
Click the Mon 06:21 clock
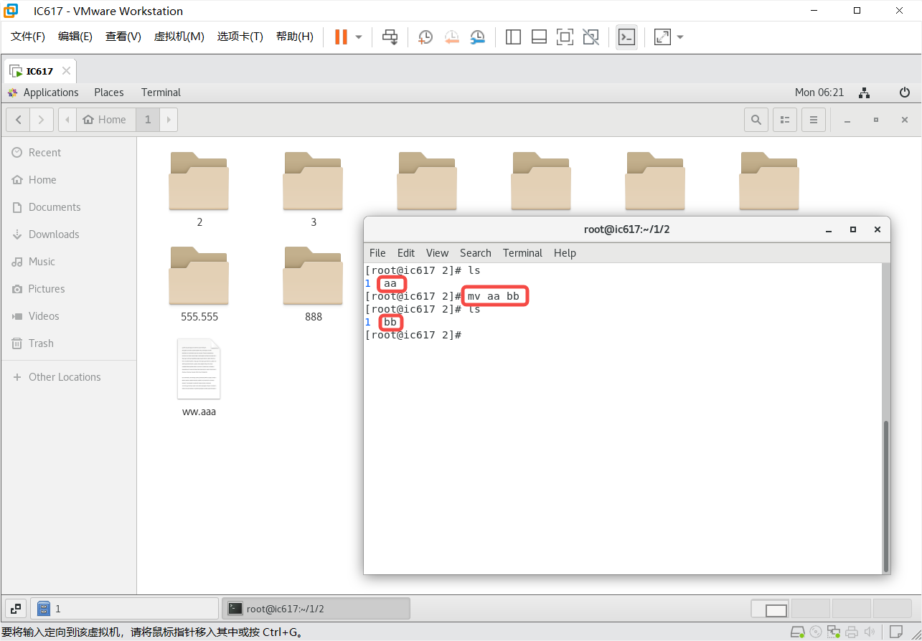click(819, 92)
